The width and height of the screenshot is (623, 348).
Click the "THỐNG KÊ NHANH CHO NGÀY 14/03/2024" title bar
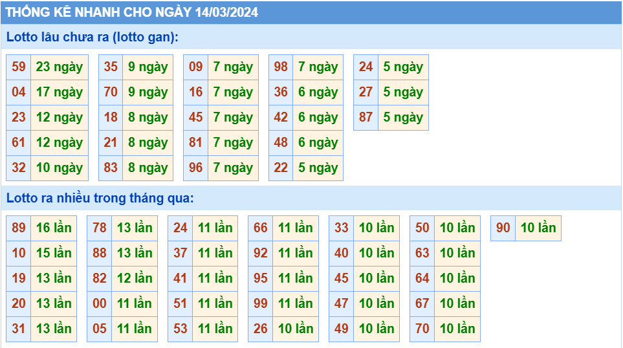(132, 12)
